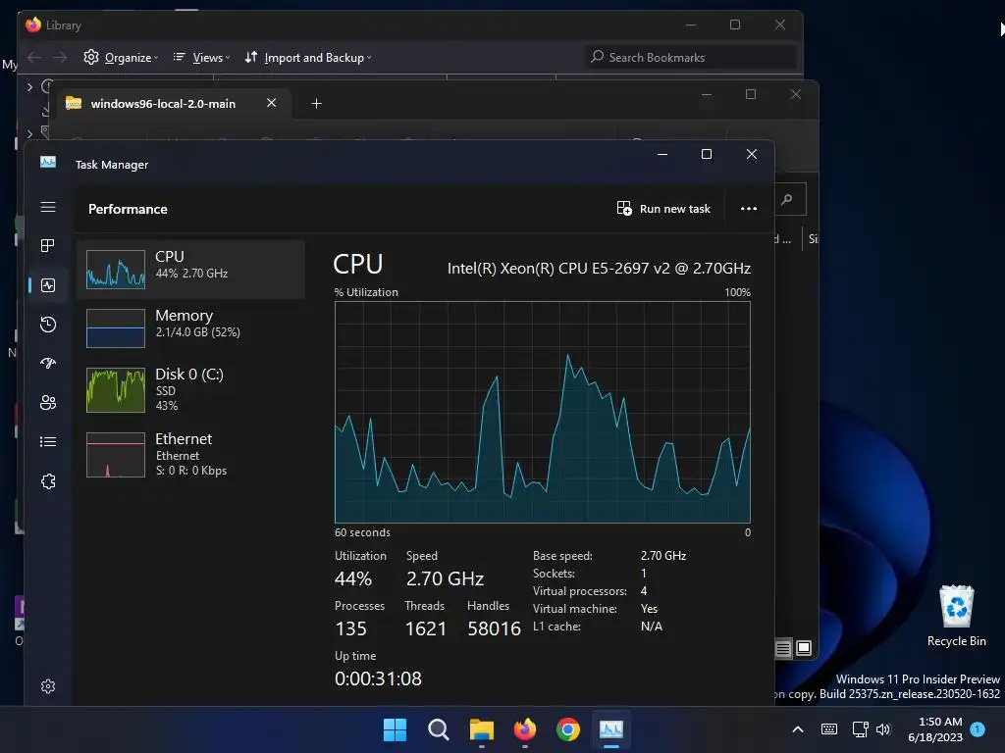Switch File Explorer to large thumbnails view icon
The height and width of the screenshot is (753, 1005).
click(804, 648)
